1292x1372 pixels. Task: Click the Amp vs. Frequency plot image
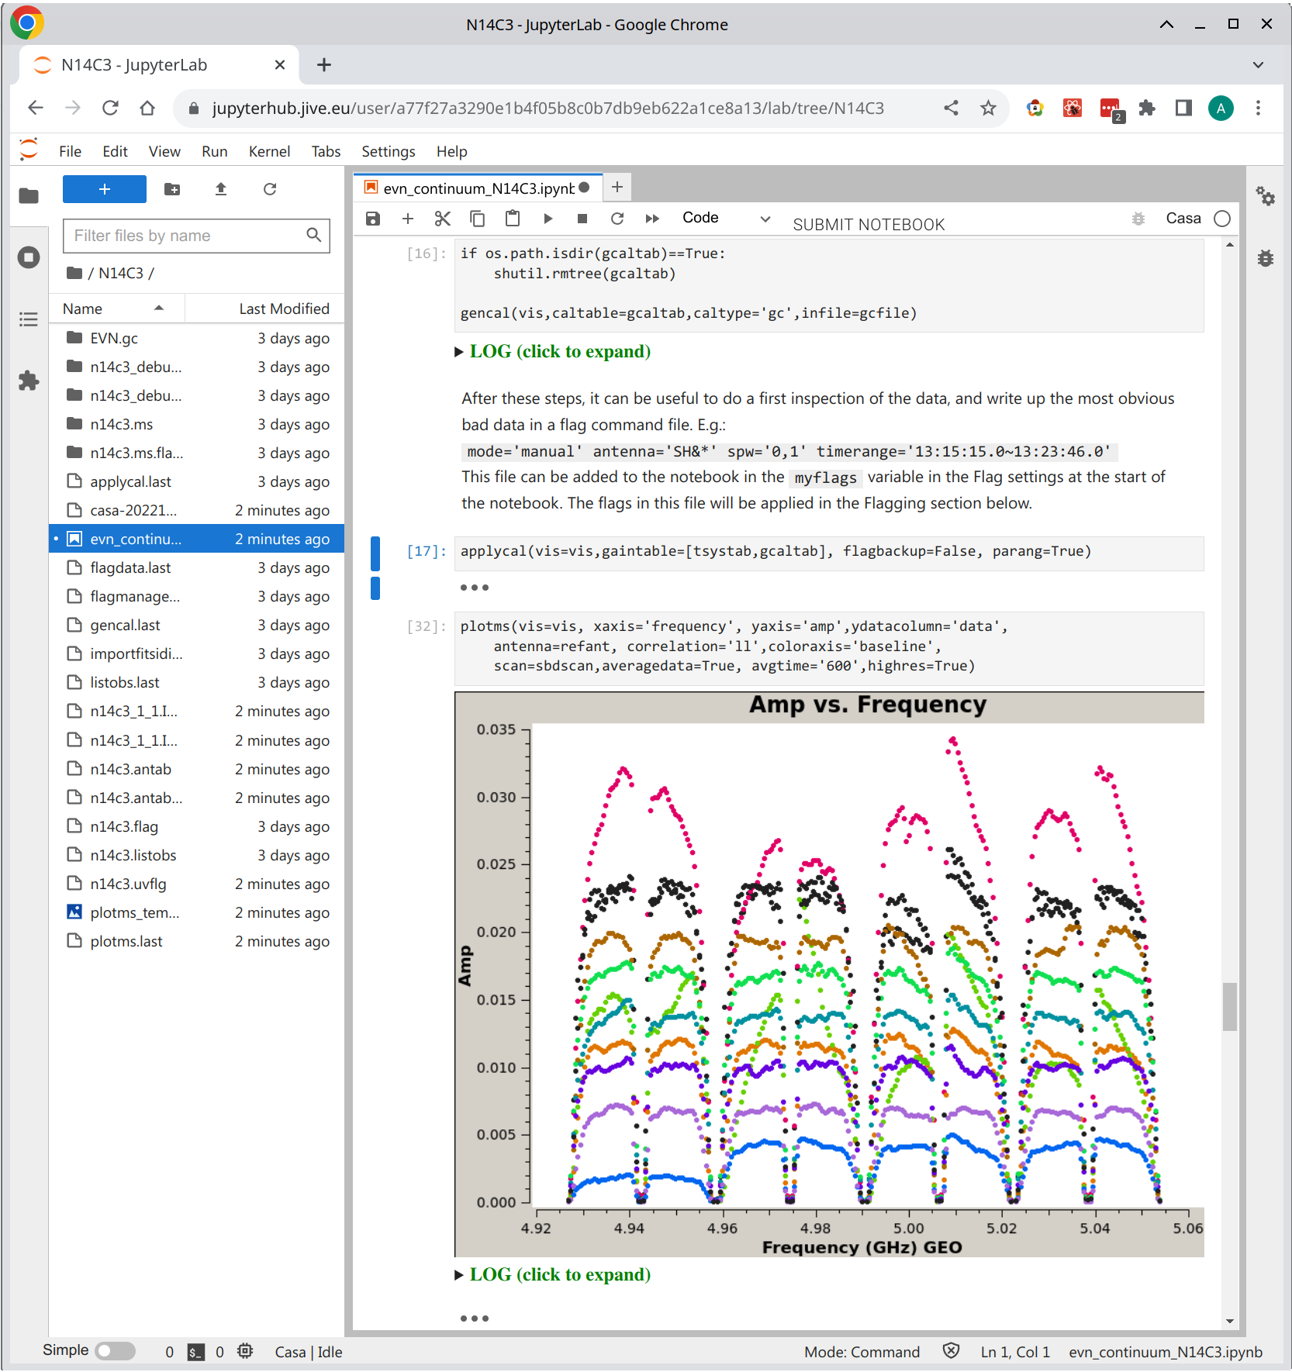click(829, 974)
